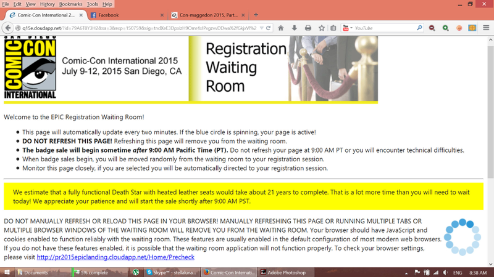The width and height of the screenshot is (494, 277).
Task: Open the 5% complete transfer window
Action: [99, 272]
